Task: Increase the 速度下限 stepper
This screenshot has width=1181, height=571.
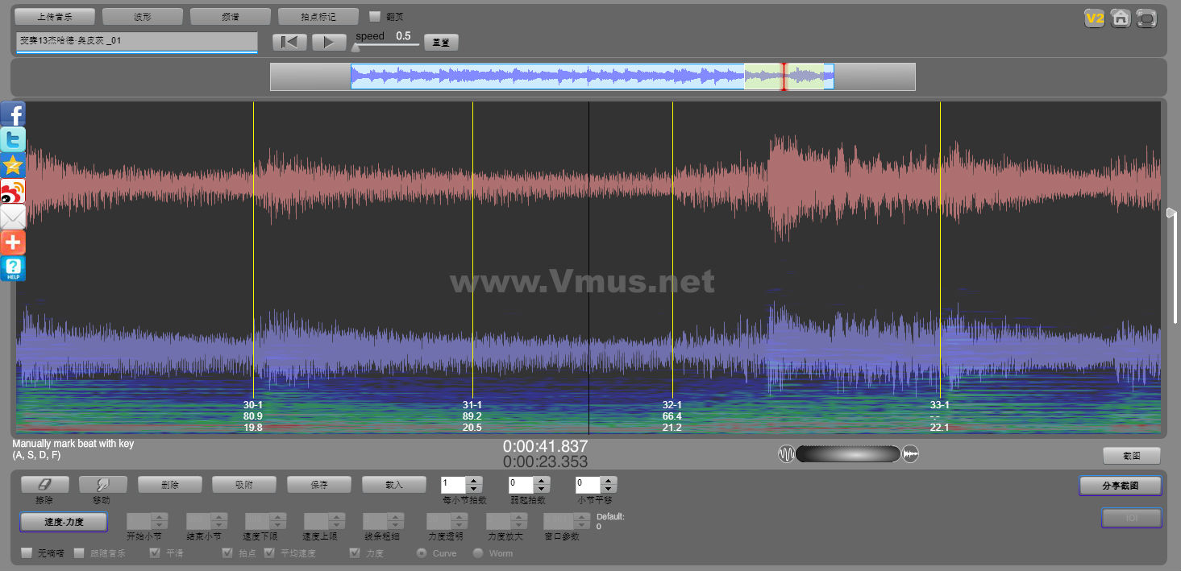Action: [278, 517]
